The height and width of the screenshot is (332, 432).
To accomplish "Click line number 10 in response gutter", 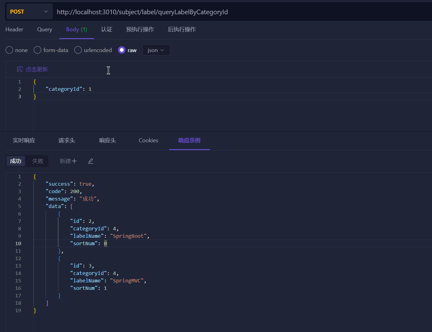I will [18, 243].
